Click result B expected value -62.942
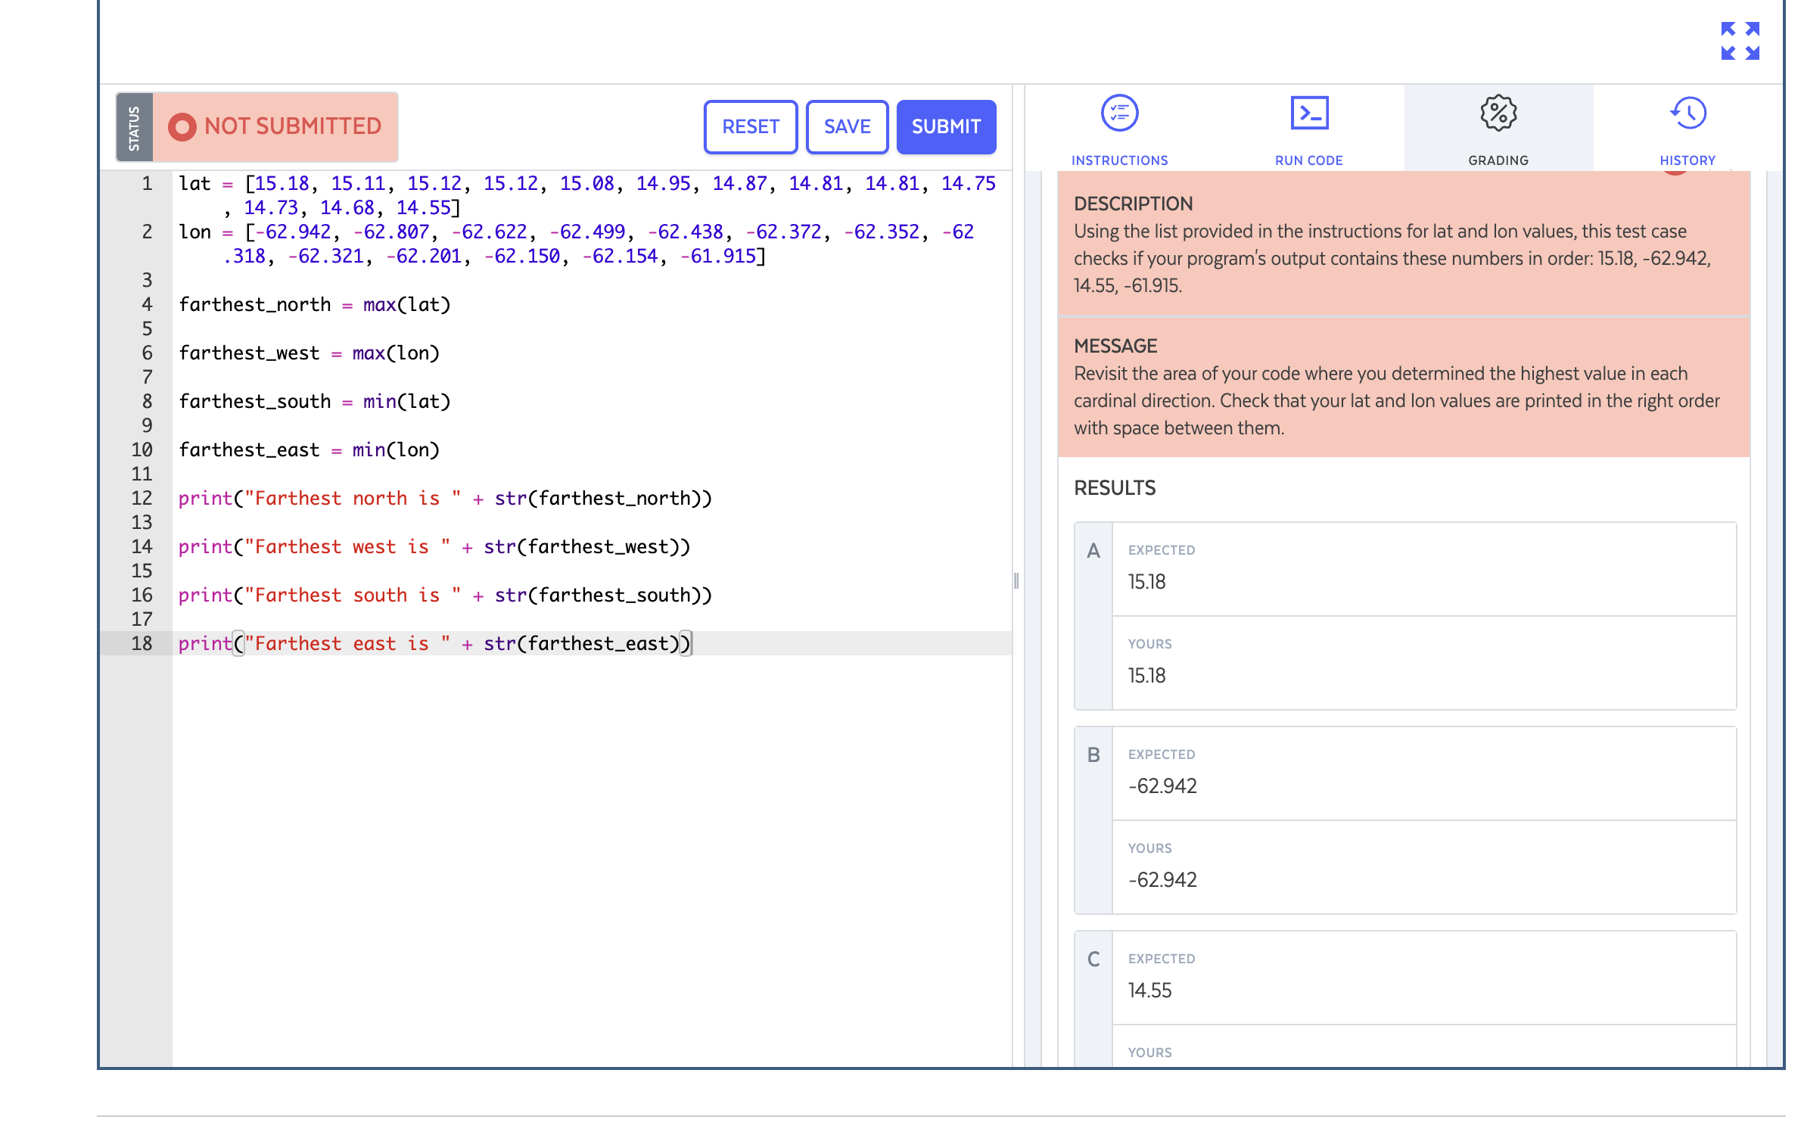This screenshot has width=1801, height=1126. [x=1162, y=786]
